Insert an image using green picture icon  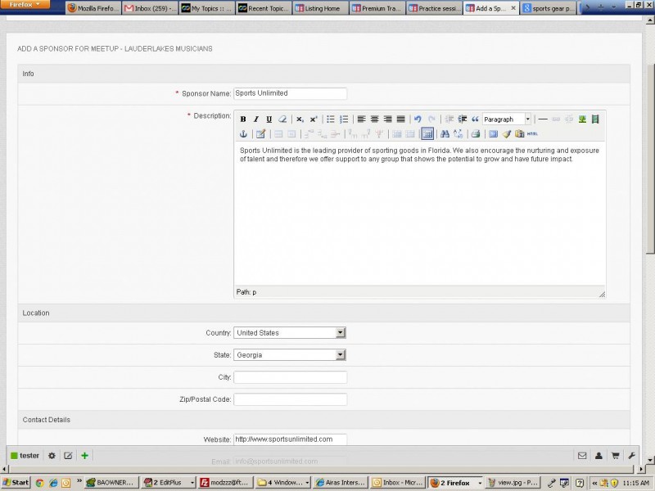[x=582, y=119]
